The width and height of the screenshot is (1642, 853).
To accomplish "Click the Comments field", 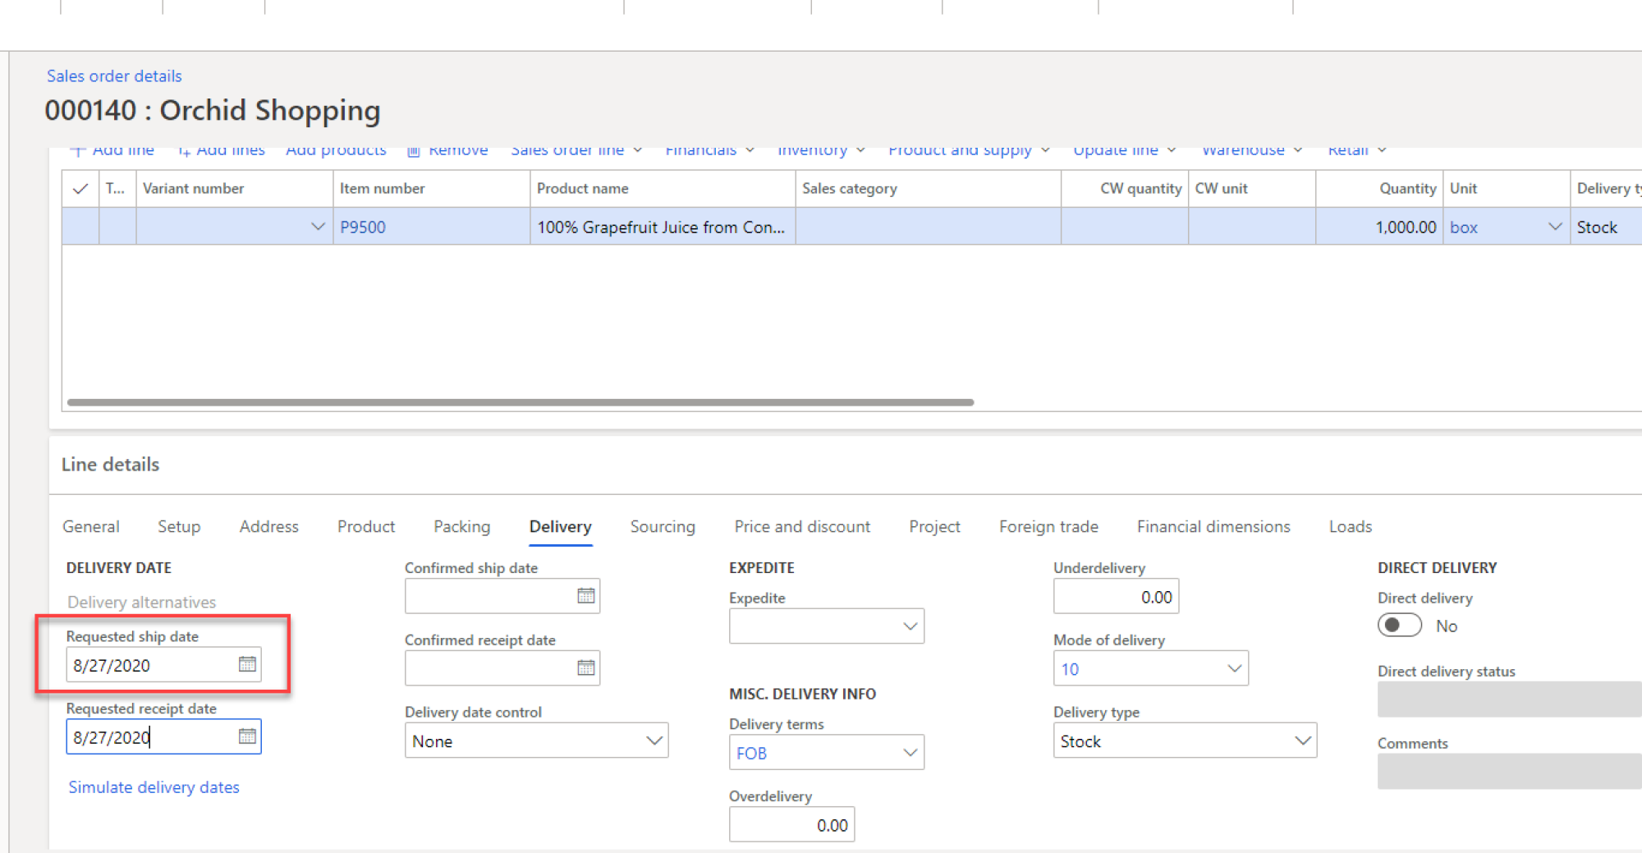I will coord(1509,772).
